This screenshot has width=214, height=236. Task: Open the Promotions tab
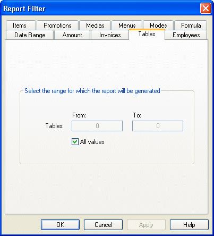tap(57, 26)
